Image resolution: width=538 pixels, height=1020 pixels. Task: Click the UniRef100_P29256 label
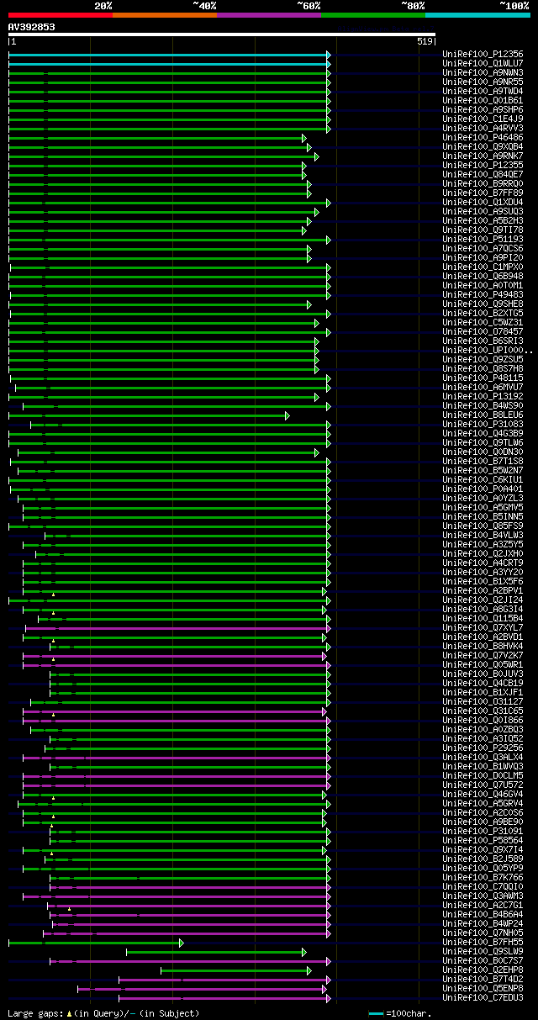pyautogui.click(x=483, y=748)
